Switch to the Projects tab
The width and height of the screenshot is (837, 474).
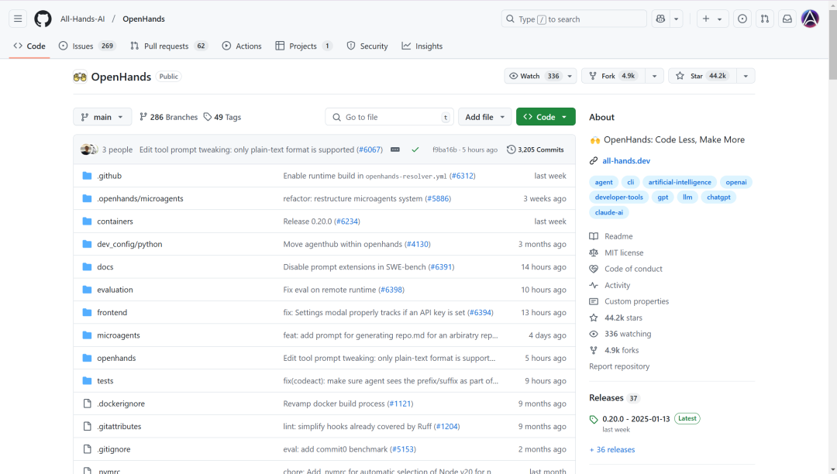click(x=304, y=46)
